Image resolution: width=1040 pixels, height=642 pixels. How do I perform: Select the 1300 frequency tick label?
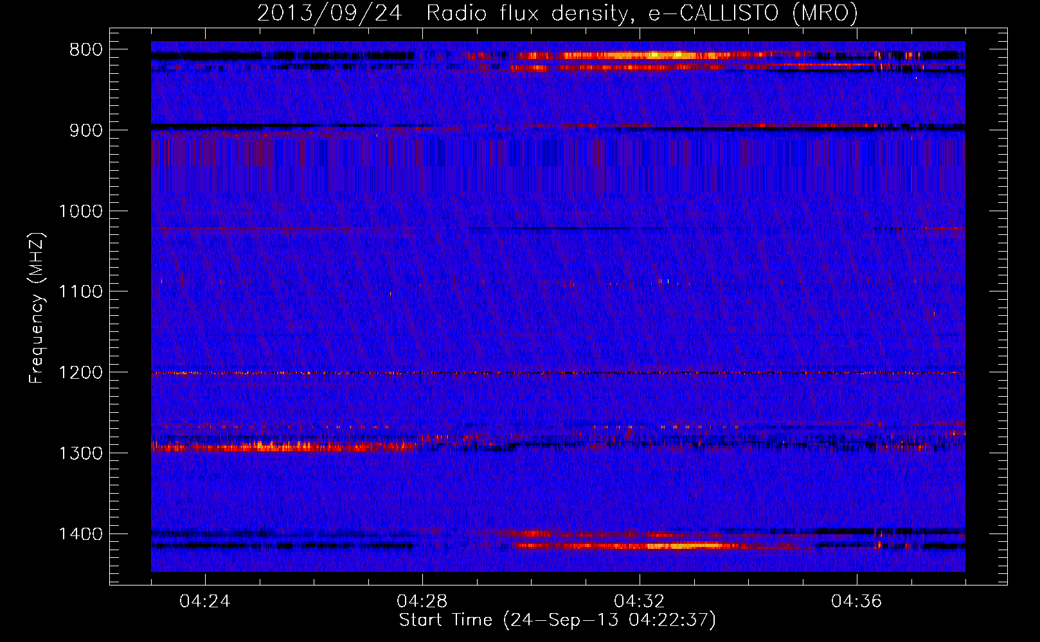80,453
